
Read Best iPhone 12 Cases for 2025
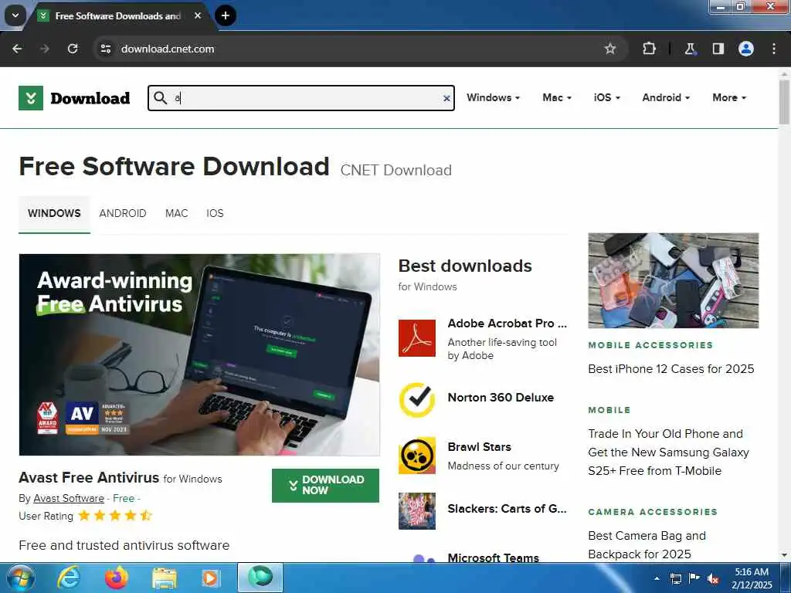(x=671, y=368)
